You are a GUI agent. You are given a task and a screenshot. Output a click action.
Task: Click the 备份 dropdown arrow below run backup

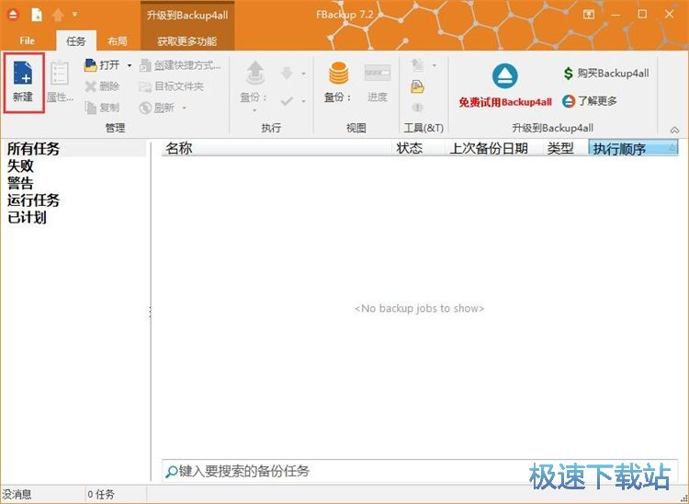[x=254, y=110]
